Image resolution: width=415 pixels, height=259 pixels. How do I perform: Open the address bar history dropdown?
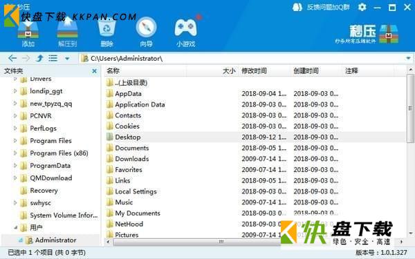pyautogui.click(x=408, y=58)
